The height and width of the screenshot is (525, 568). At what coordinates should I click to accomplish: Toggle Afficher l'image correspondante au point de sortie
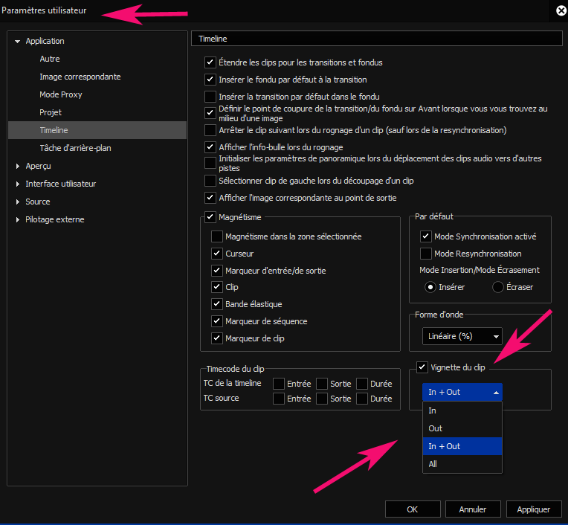point(210,198)
